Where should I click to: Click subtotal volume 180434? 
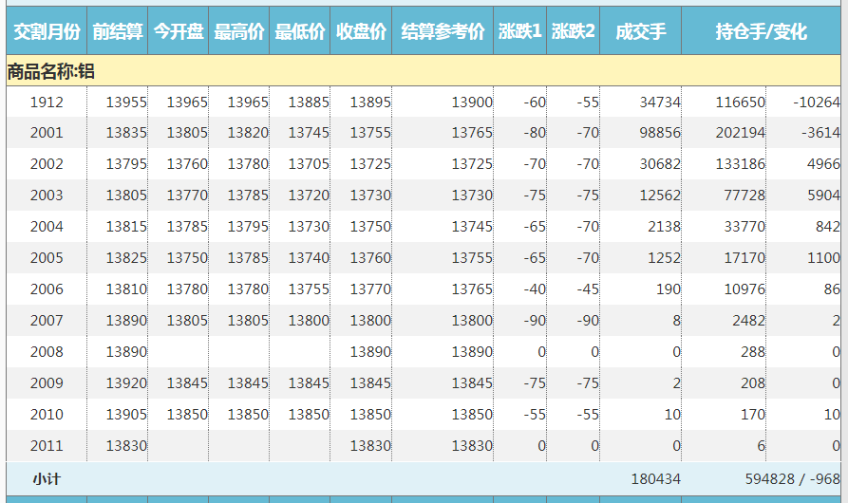(x=655, y=479)
